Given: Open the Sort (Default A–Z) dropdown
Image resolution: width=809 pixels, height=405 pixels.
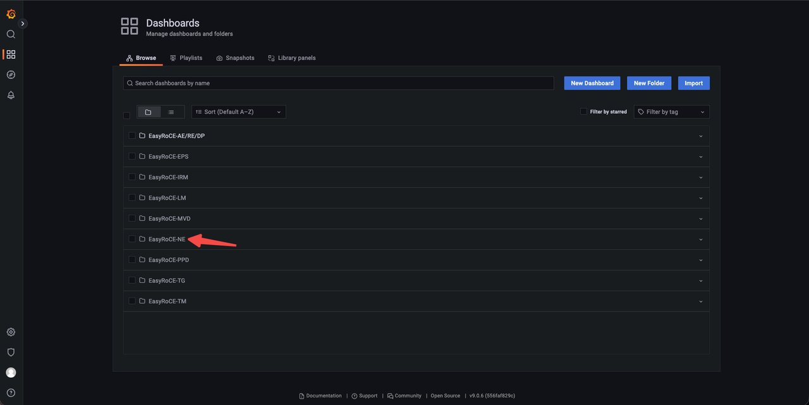Looking at the screenshot, I should coord(239,112).
